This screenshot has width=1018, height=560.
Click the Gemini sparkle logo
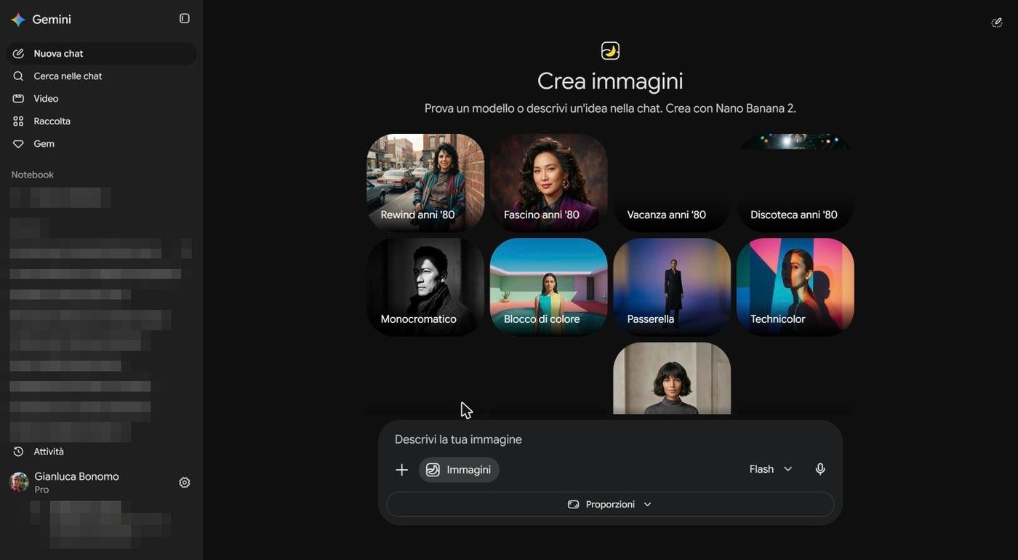coord(18,20)
